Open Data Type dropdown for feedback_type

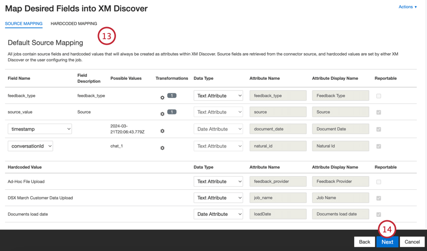click(x=218, y=95)
